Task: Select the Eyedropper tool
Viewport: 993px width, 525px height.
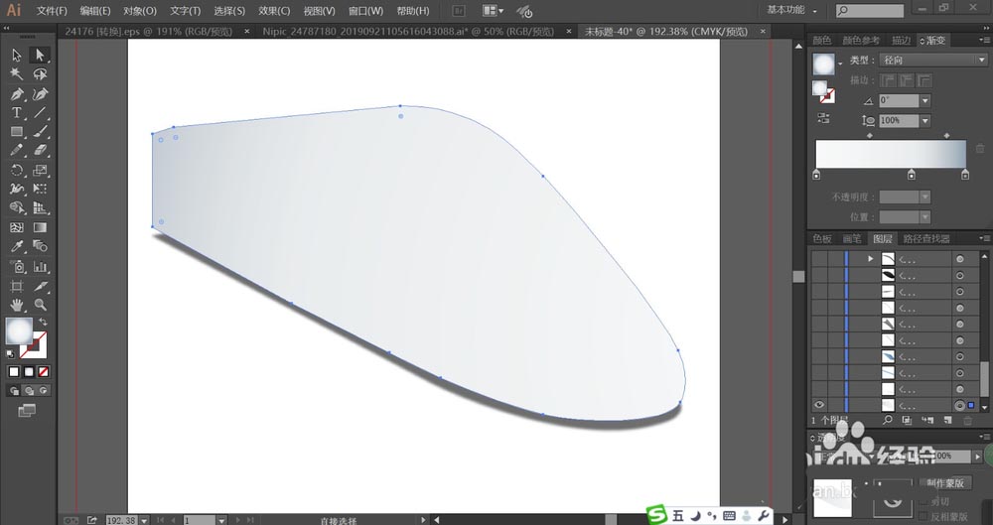Action: (17, 246)
